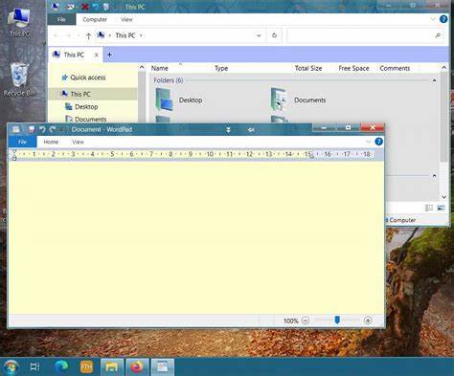The height and width of the screenshot is (376, 454).
Task: Click the Explorer file list vertical scrollbar
Action: click(443, 117)
